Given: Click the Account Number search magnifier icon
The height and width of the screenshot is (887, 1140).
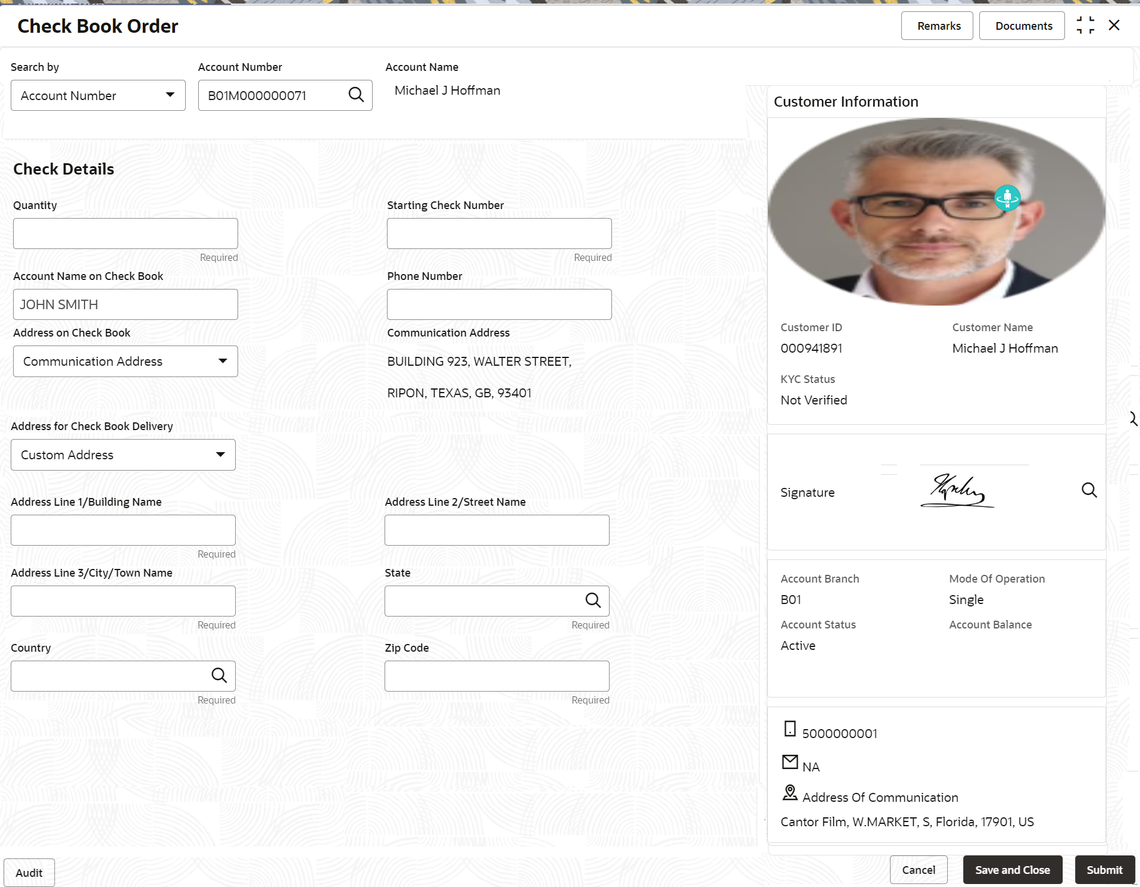Looking at the screenshot, I should pos(356,95).
